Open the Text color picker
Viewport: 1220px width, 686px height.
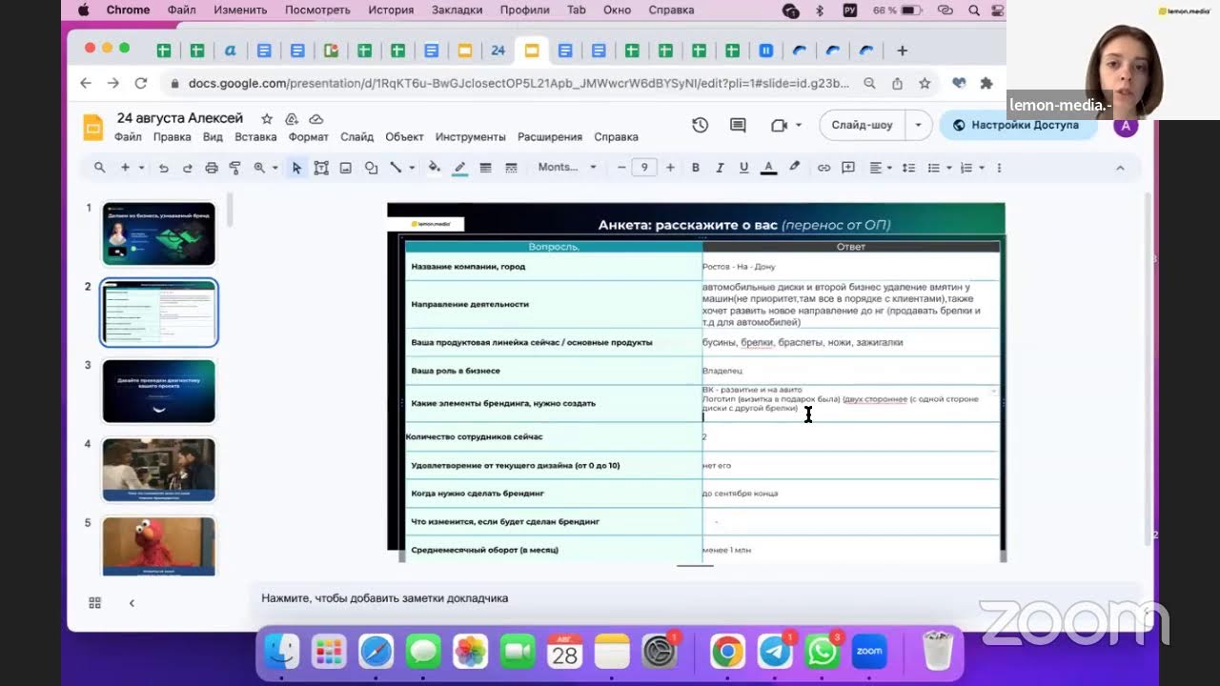769,168
